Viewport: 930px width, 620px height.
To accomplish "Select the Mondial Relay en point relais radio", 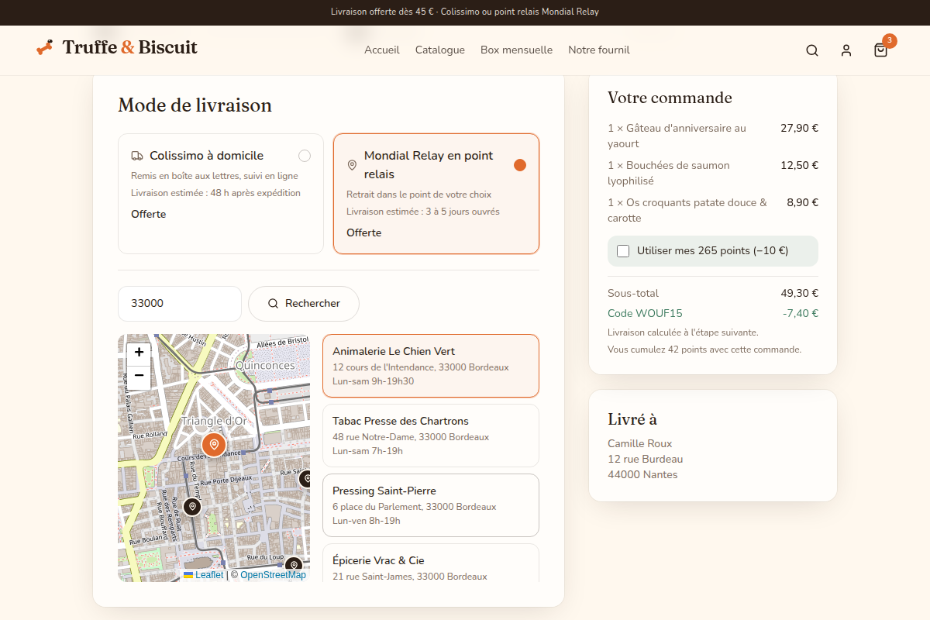I will pos(520,165).
